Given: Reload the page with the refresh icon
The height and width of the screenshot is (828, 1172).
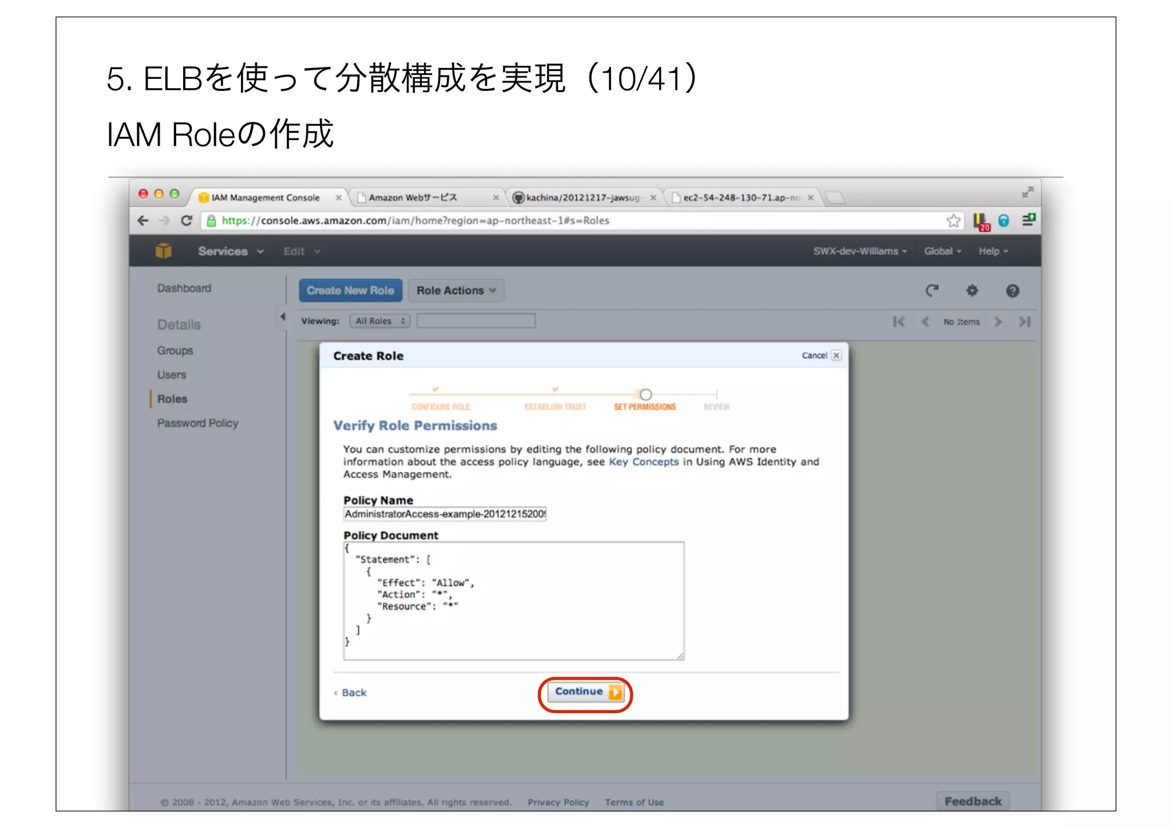Looking at the screenshot, I should pos(187,221).
